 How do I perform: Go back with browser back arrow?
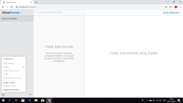[3, 7]
